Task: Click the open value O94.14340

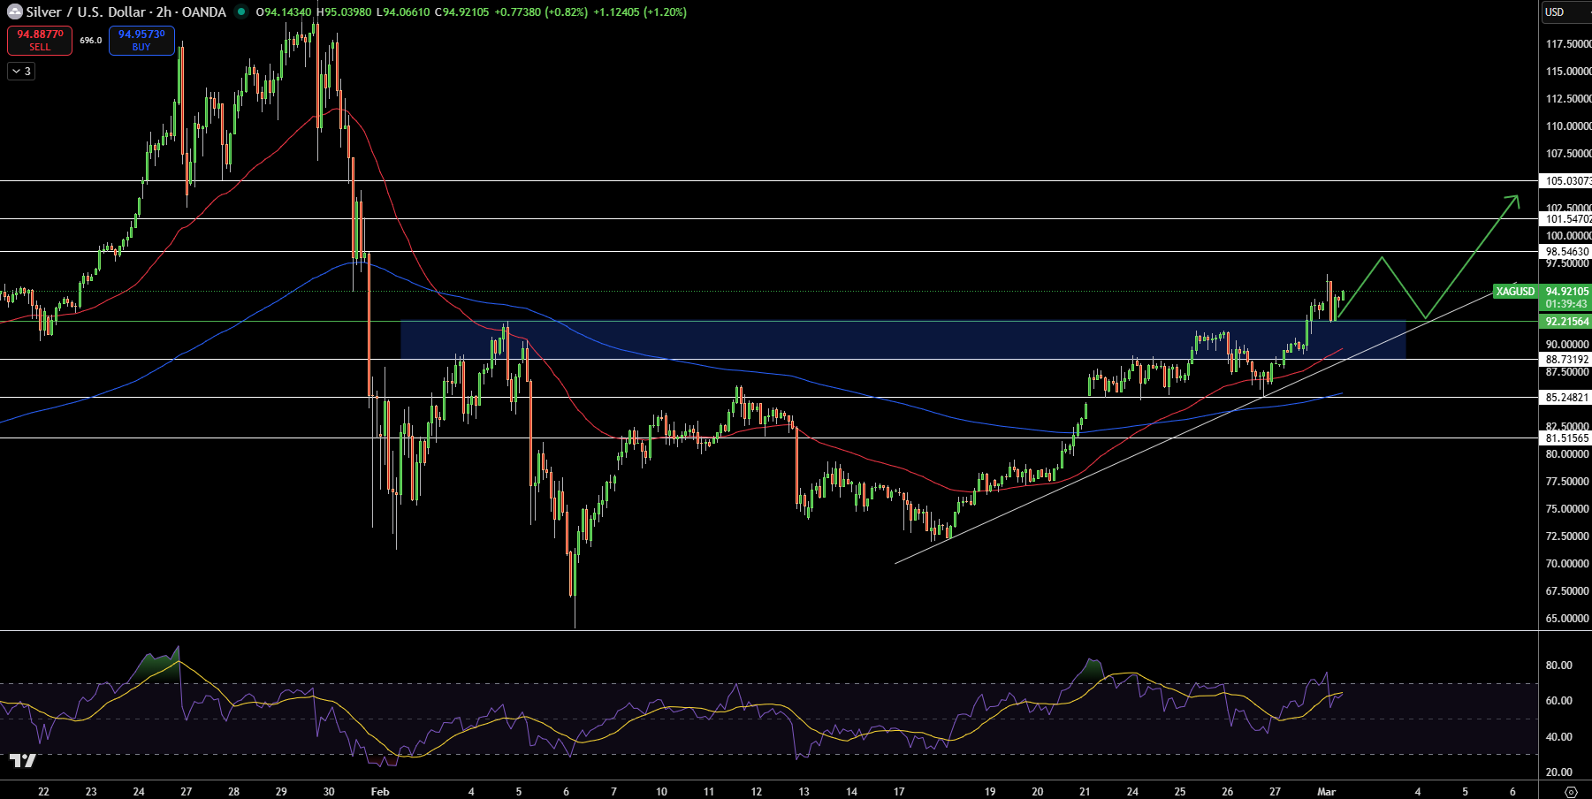Action: pos(284,12)
